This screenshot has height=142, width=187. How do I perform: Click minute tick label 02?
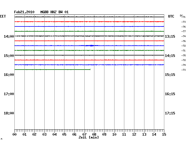(x=34, y=135)
